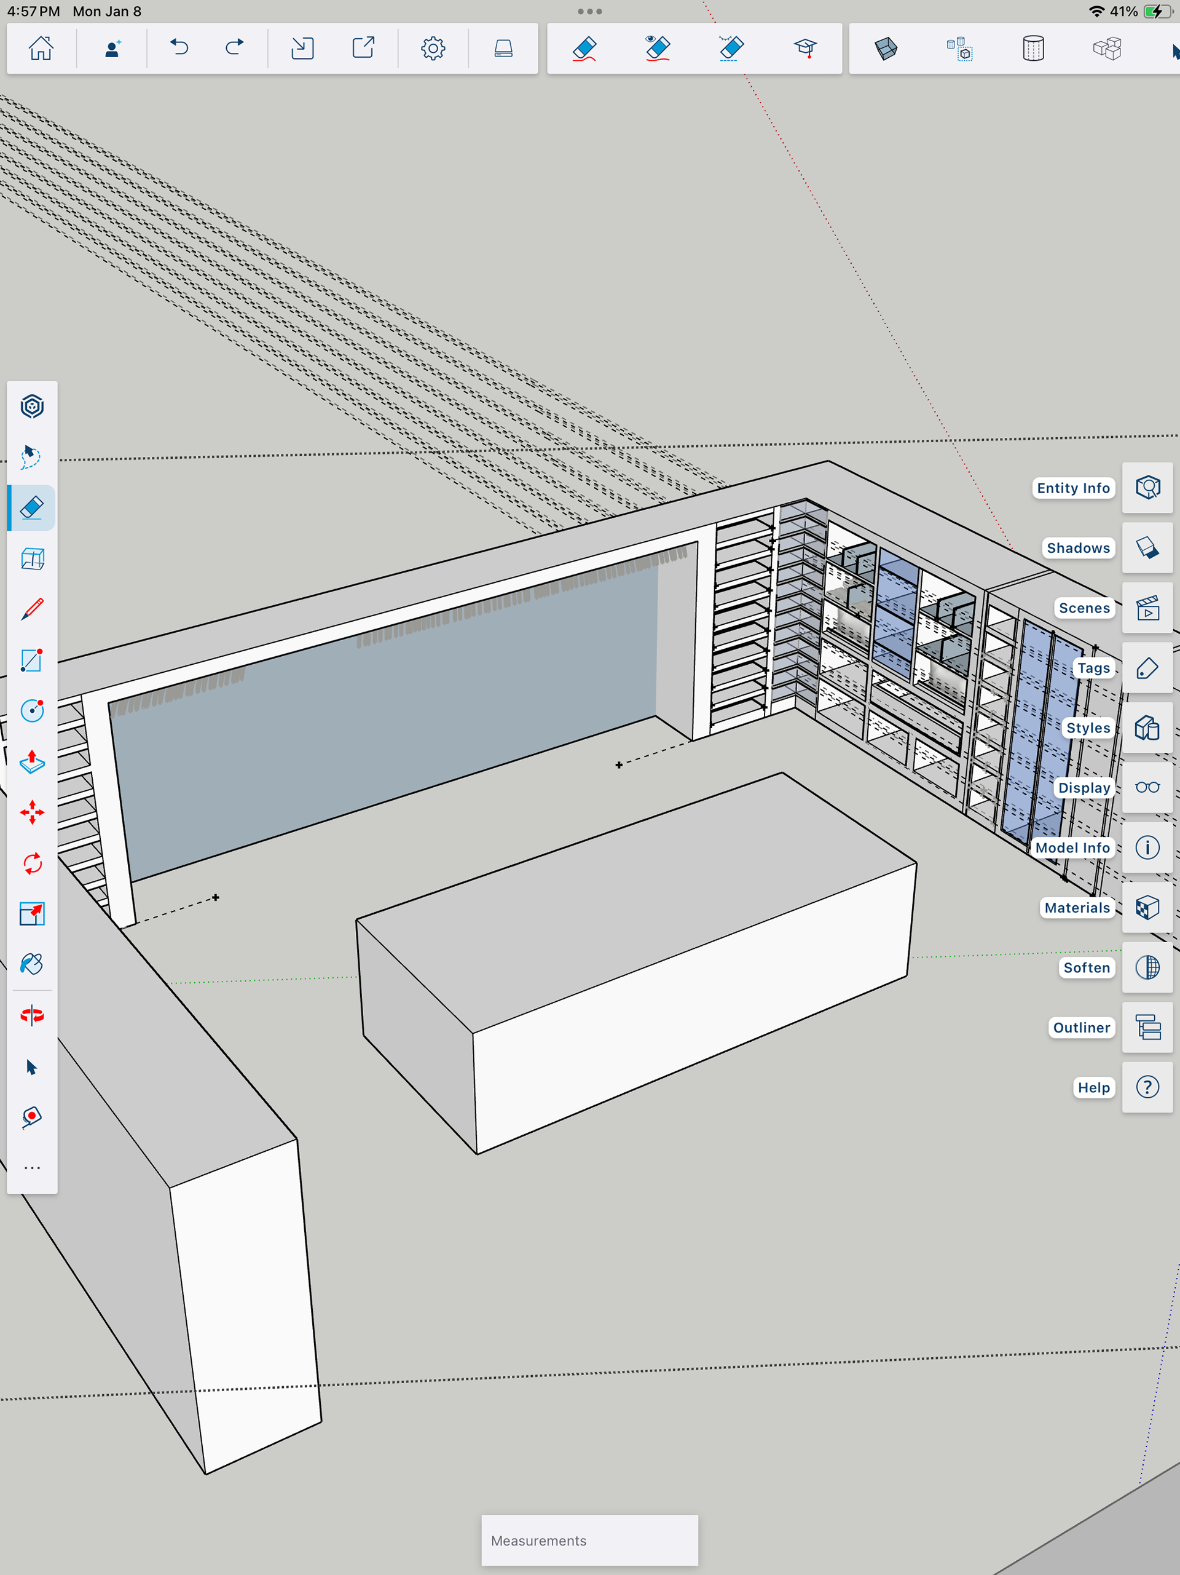Select the Pencil line tool
This screenshot has height=1575, width=1180.
tap(32, 609)
